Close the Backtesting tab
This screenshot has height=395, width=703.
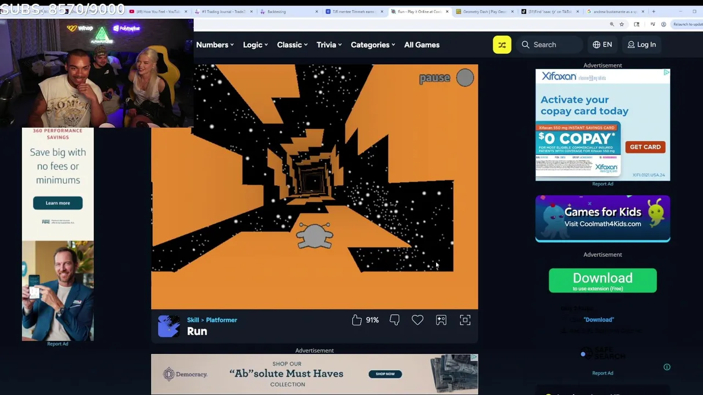[317, 12]
